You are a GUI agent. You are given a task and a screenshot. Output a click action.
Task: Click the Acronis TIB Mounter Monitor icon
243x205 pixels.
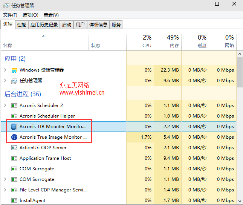pos(14,127)
